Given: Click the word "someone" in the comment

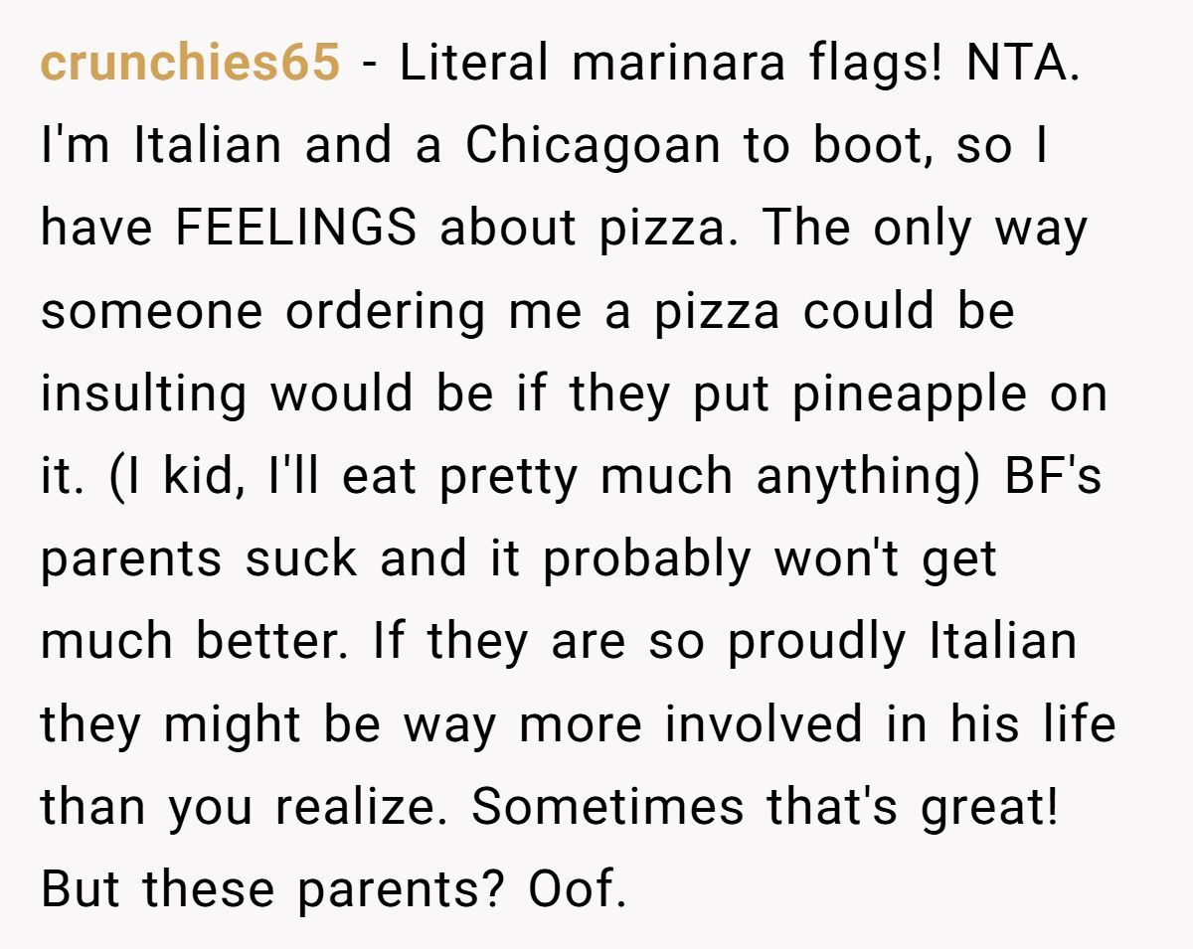Looking at the screenshot, I should click(x=150, y=311).
